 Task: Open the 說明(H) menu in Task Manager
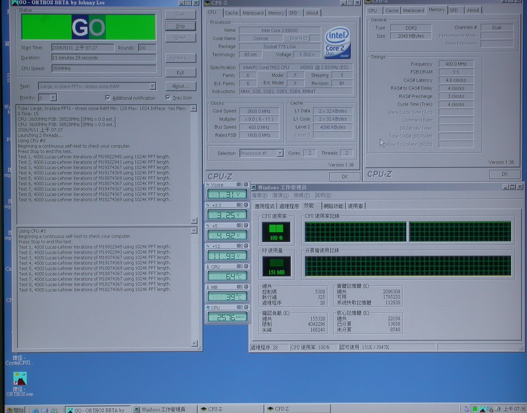(323, 195)
